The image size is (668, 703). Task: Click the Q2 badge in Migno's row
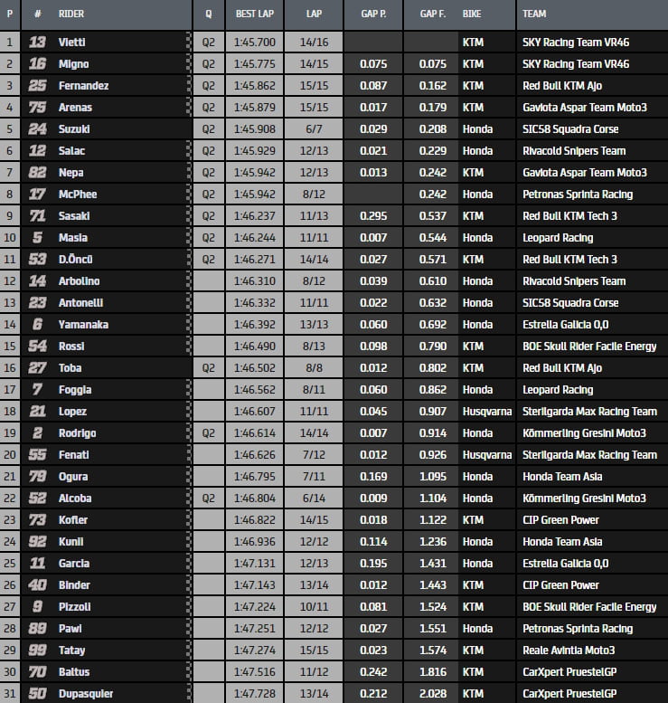209,64
